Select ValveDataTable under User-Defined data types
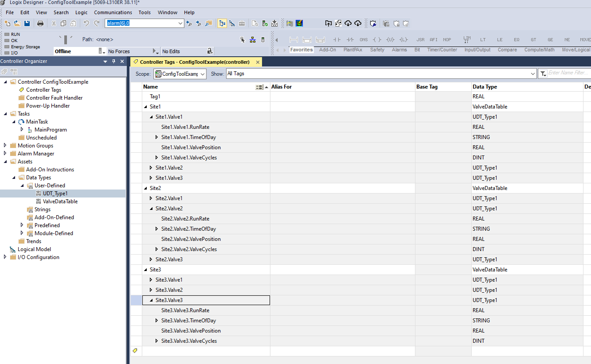 coord(60,201)
